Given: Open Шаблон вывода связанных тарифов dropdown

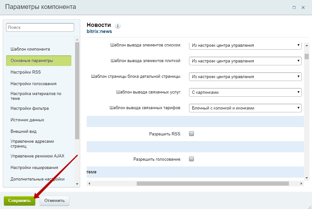Looking at the screenshot, I should (x=245, y=108).
